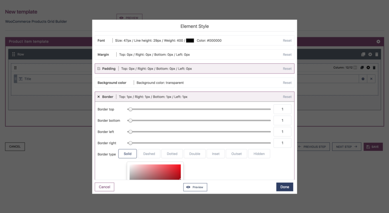This screenshot has width=389, height=213.
Task: Open Row settings gear icon
Action: (370, 55)
